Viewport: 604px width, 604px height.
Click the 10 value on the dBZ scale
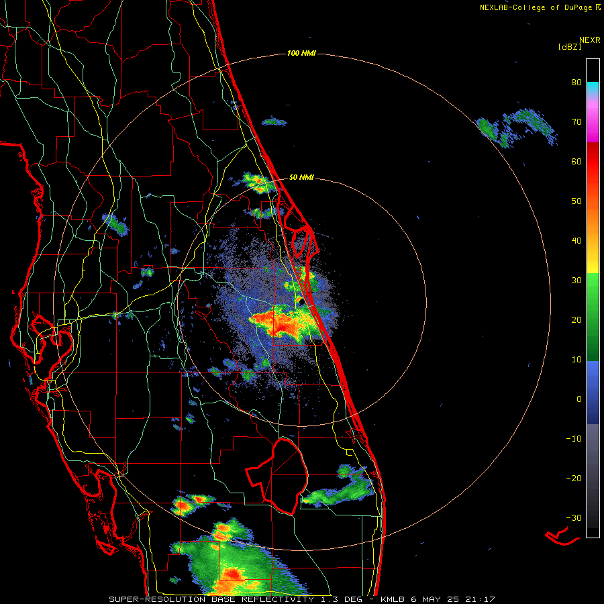click(x=576, y=360)
